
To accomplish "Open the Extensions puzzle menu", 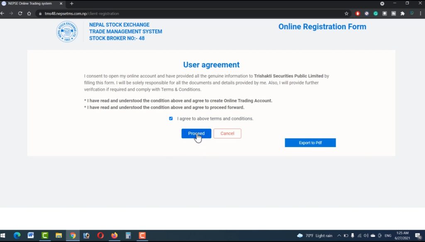I will pyautogui.click(x=403, y=14).
